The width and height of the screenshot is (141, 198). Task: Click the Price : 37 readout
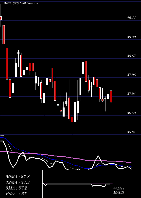(16, 194)
